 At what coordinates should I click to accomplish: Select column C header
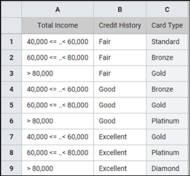tap(167, 9)
